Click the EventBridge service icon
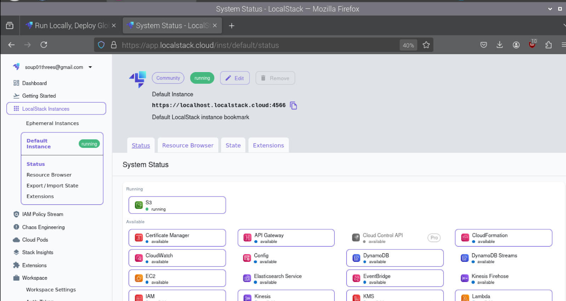Image resolution: width=566 pixels, height=301 pixels. click(356, 278)
